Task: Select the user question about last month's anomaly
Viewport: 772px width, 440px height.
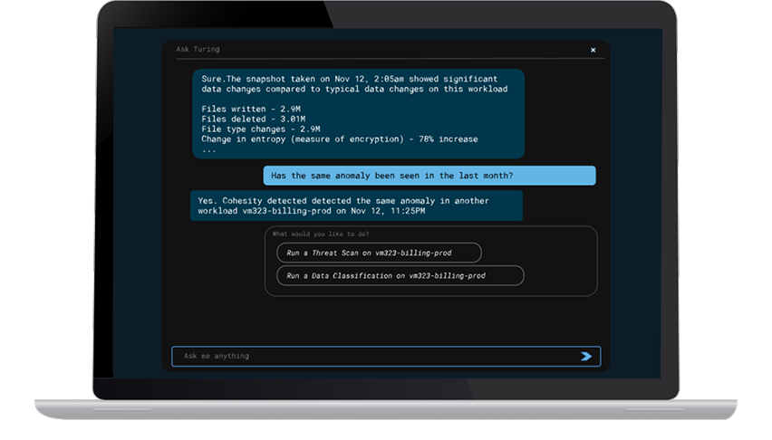Action: [429, 175]
